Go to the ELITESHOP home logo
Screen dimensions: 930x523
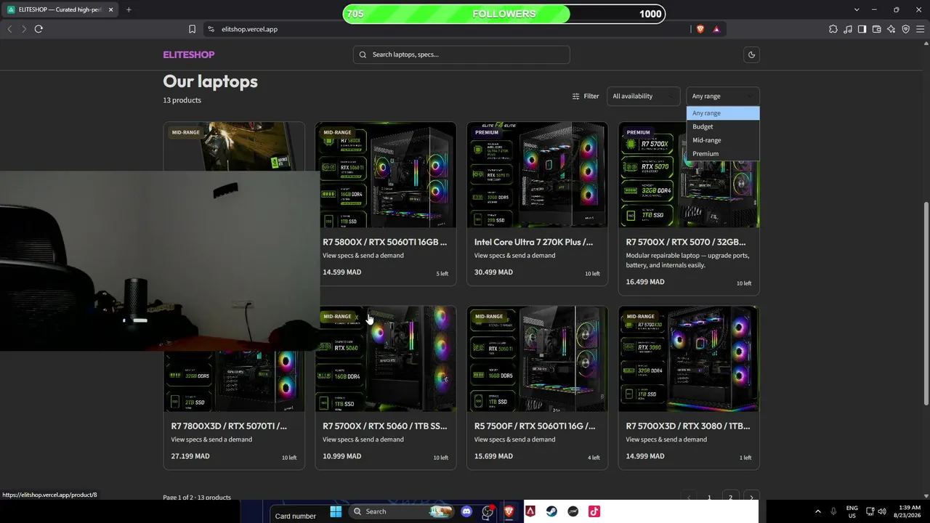coord(189,54)
